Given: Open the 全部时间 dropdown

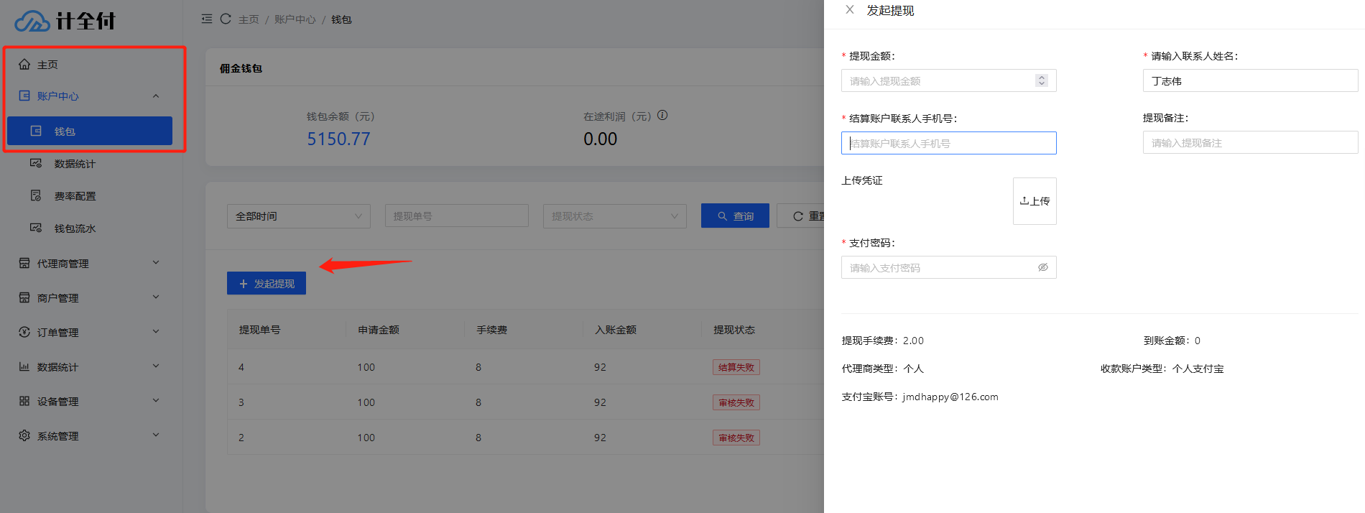Looking at the screenshot, I should pos(299,216).
